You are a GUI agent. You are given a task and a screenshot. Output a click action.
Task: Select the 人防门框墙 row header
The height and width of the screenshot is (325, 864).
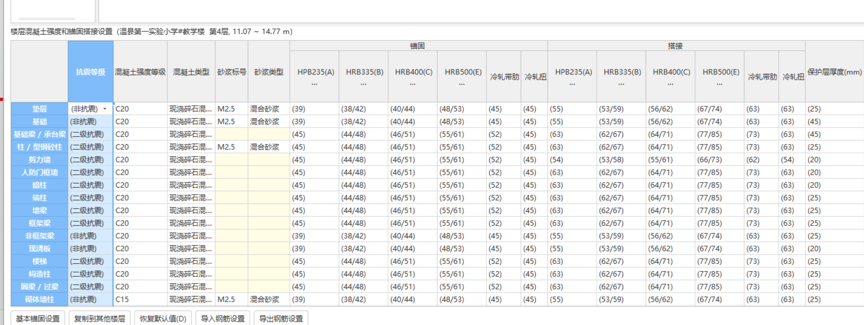click(x=39, y=172)
